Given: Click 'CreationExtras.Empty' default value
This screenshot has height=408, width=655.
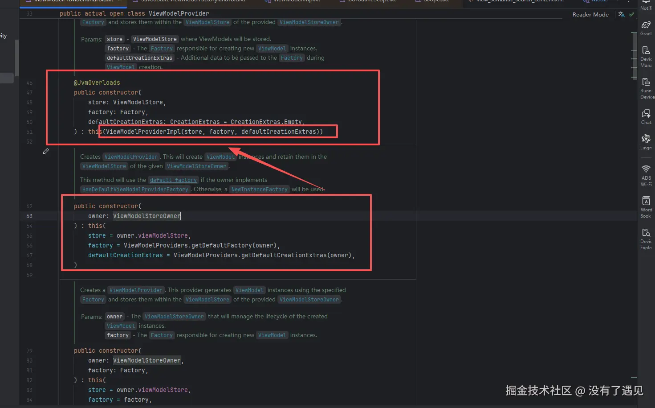Looking at the screenshot, I should tap(266, 122).
